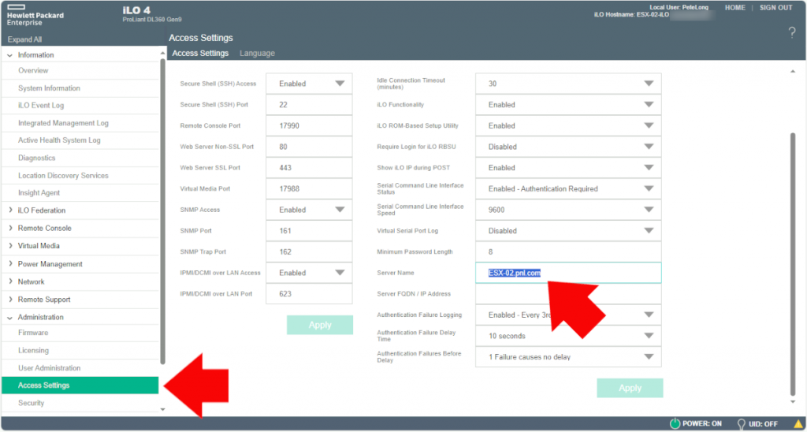Open the SNMP Access dropdown
This screenshot has width=807, height=432.
tap(340, 210)
